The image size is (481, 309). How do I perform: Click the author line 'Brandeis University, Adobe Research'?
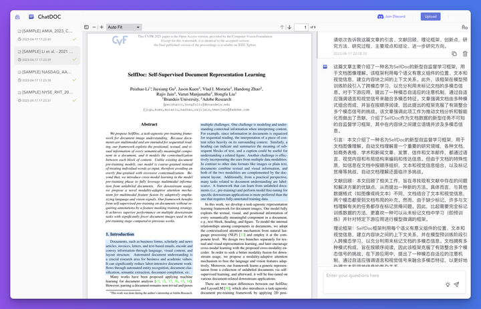point(196,99)
